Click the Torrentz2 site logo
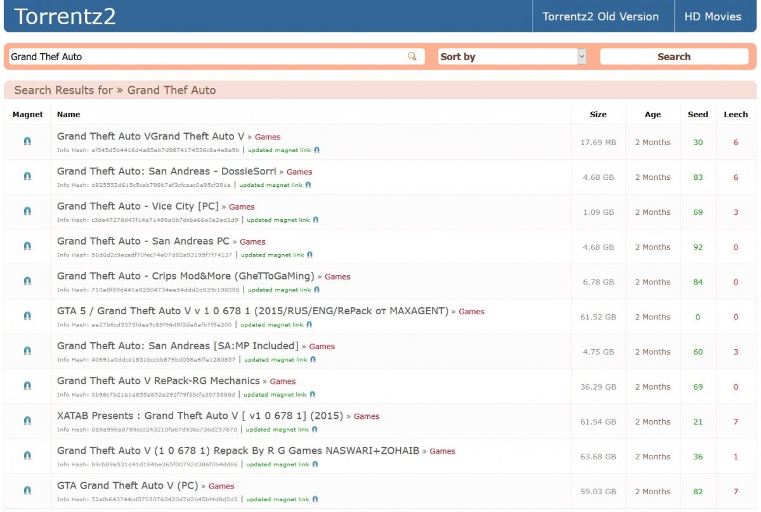 [x=65, y=16]
